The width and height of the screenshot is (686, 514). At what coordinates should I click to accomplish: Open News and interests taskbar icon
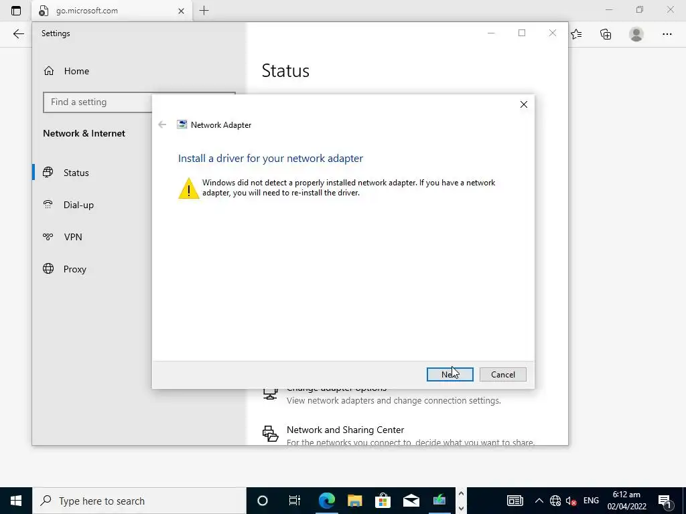[x=515, y=501]
